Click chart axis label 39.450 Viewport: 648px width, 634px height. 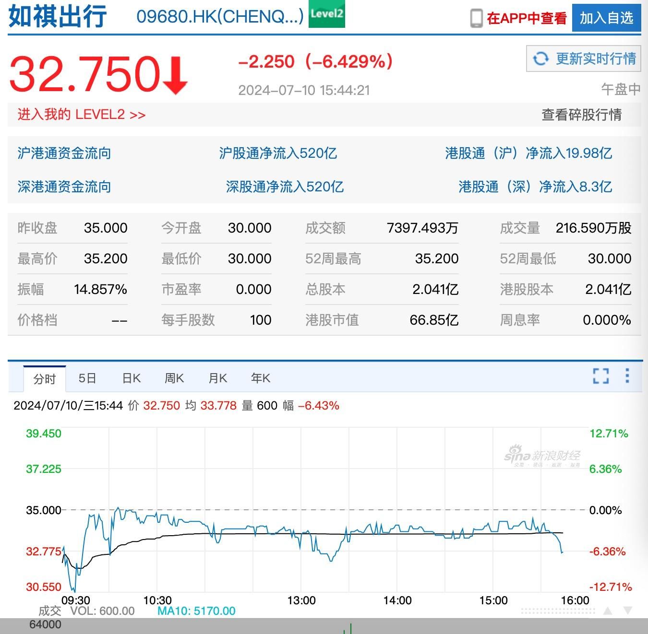44,434
